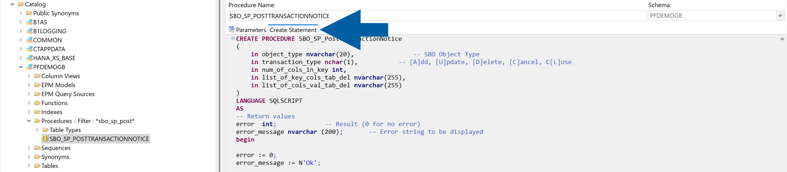The image size is (787, 172).
Task: Click the Synonyms folder icon
Action: (37, 157)
